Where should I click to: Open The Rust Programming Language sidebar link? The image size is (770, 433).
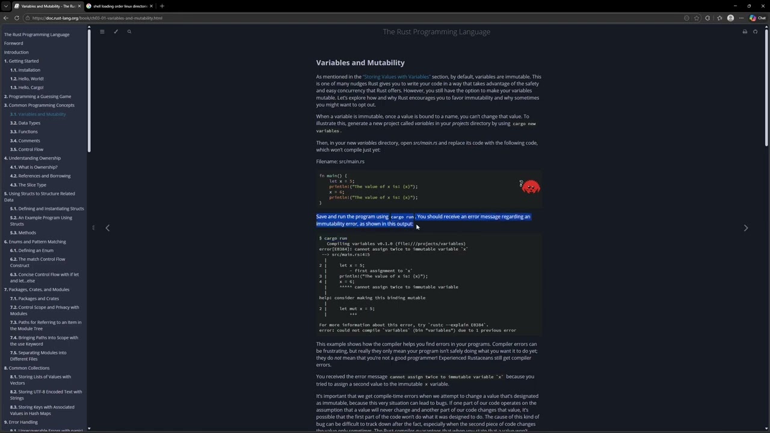click(x=37, y=34)
